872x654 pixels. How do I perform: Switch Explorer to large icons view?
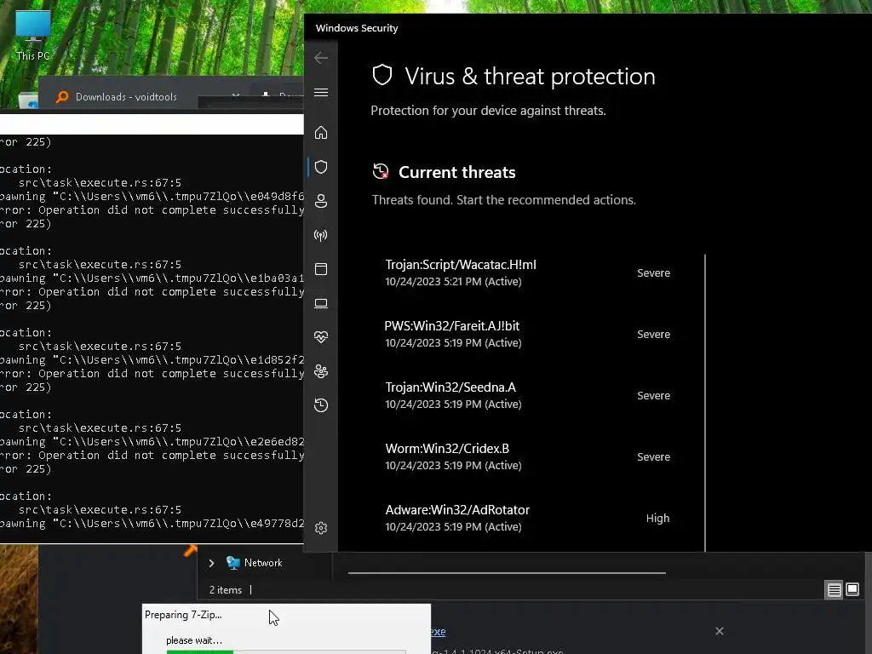[x=852, y=589]
